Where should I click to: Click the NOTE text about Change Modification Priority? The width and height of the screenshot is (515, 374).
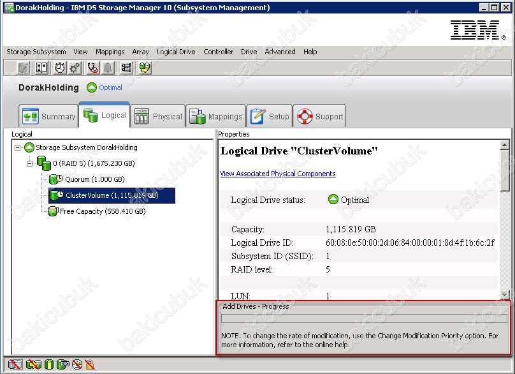359,340
